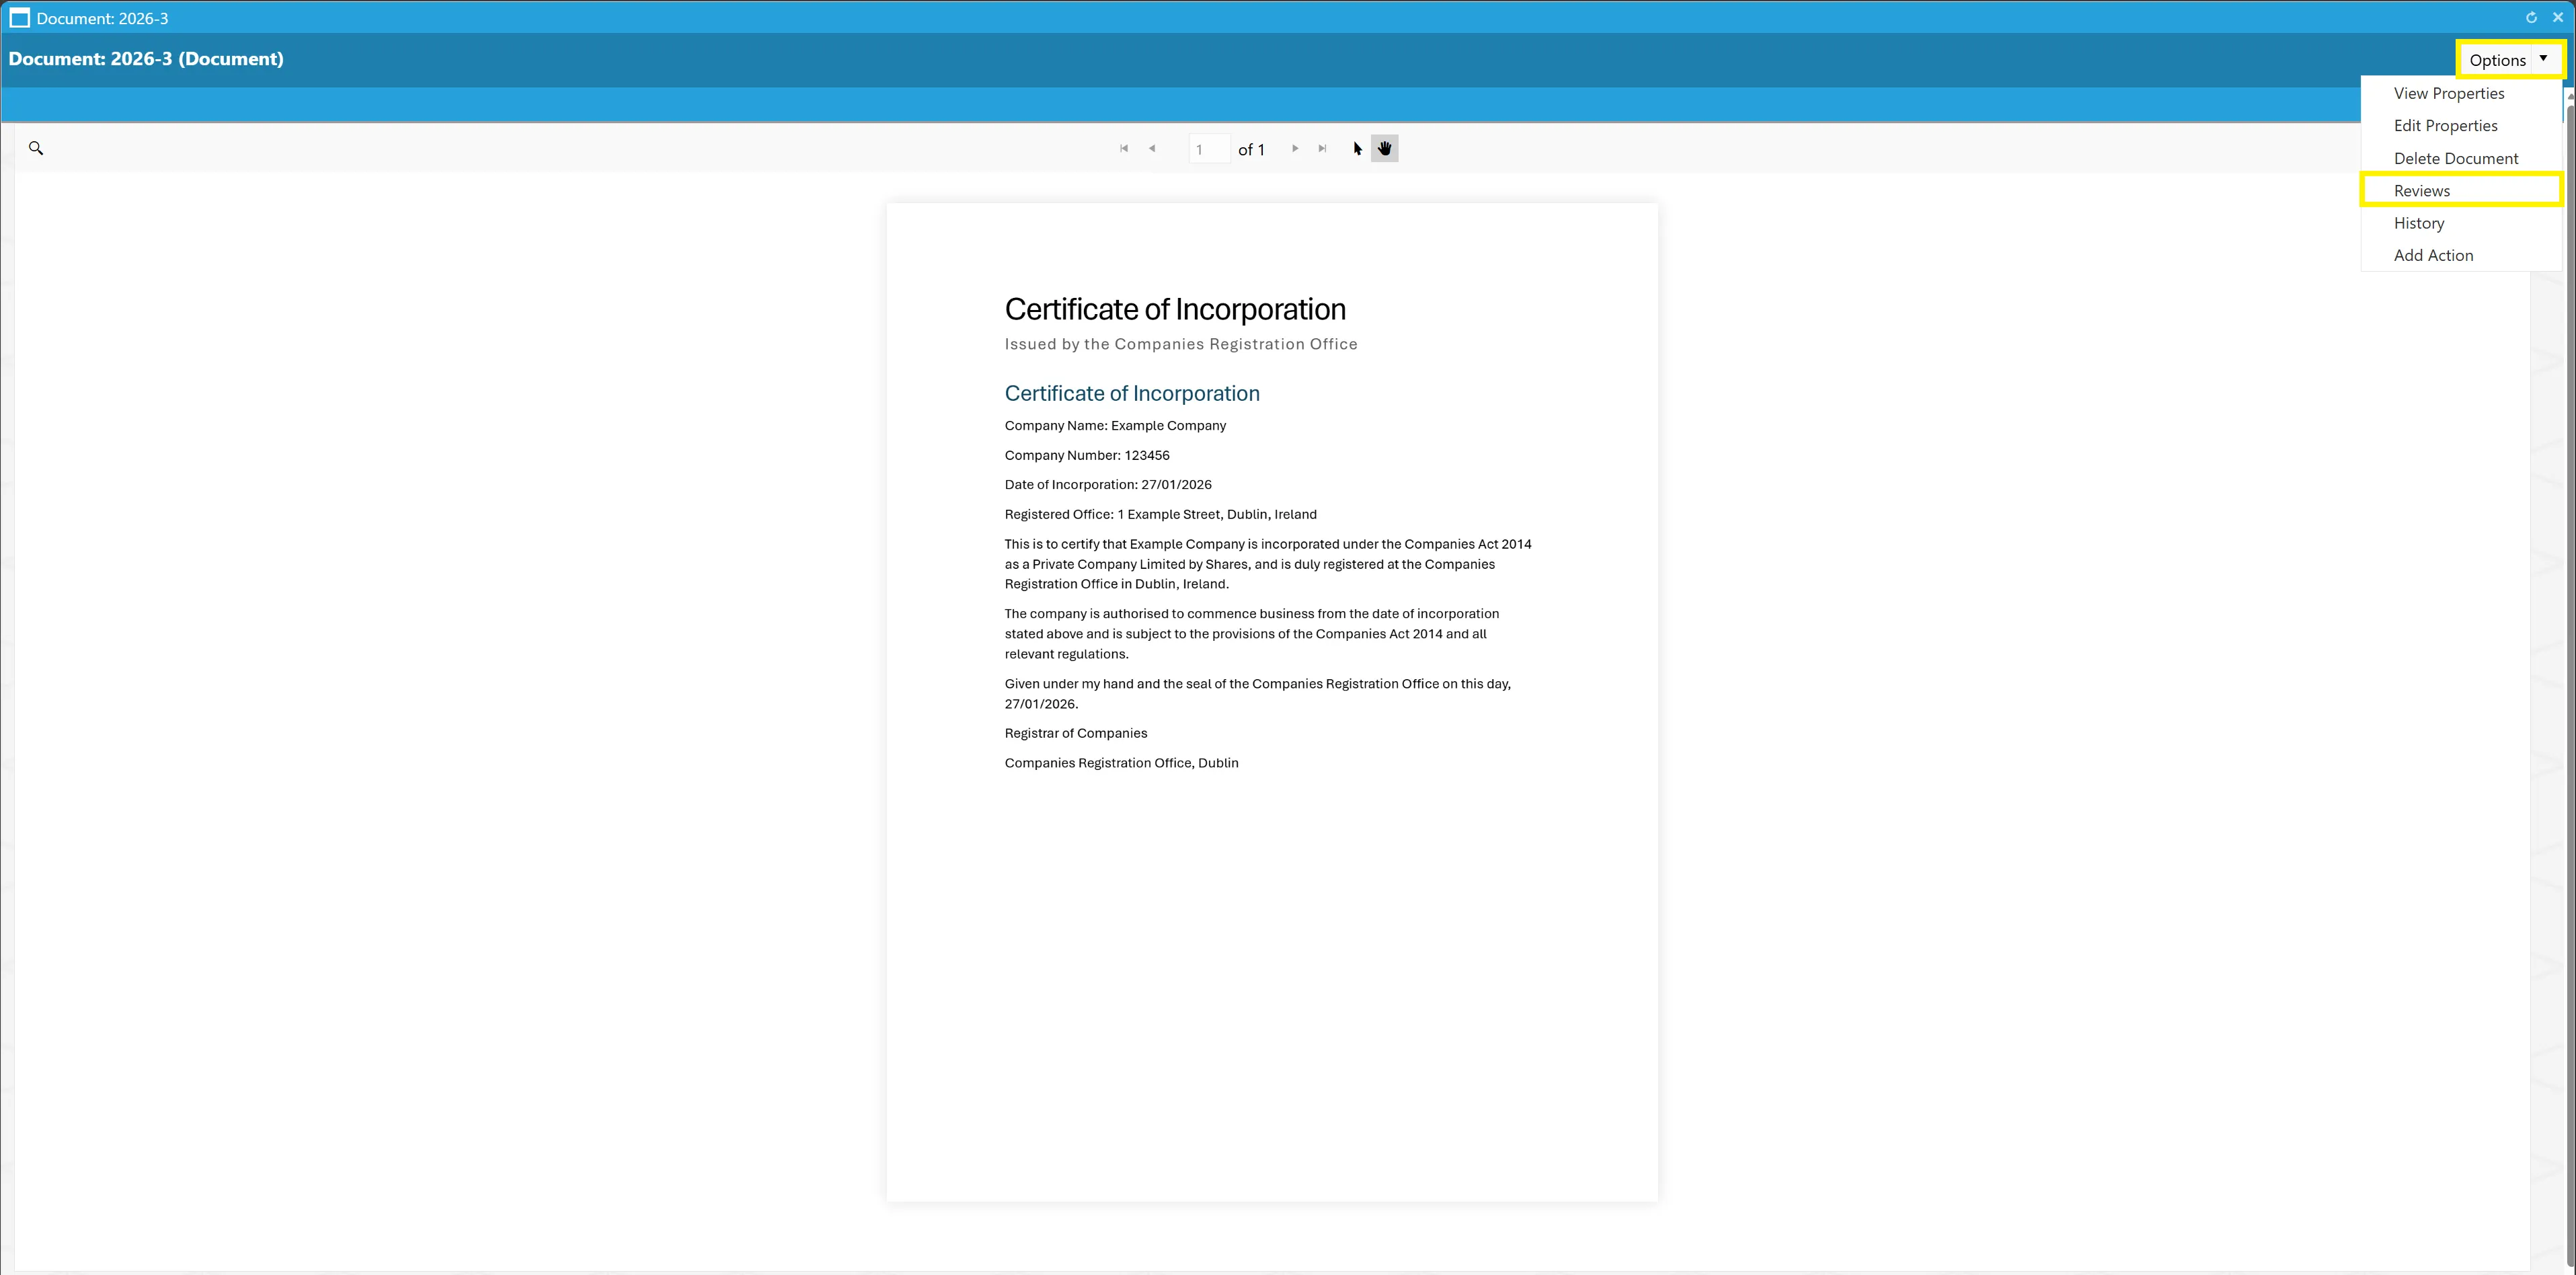Open the Options dropdown
Viewport: 2576px width, 1275px height.
coord(2510,59)
